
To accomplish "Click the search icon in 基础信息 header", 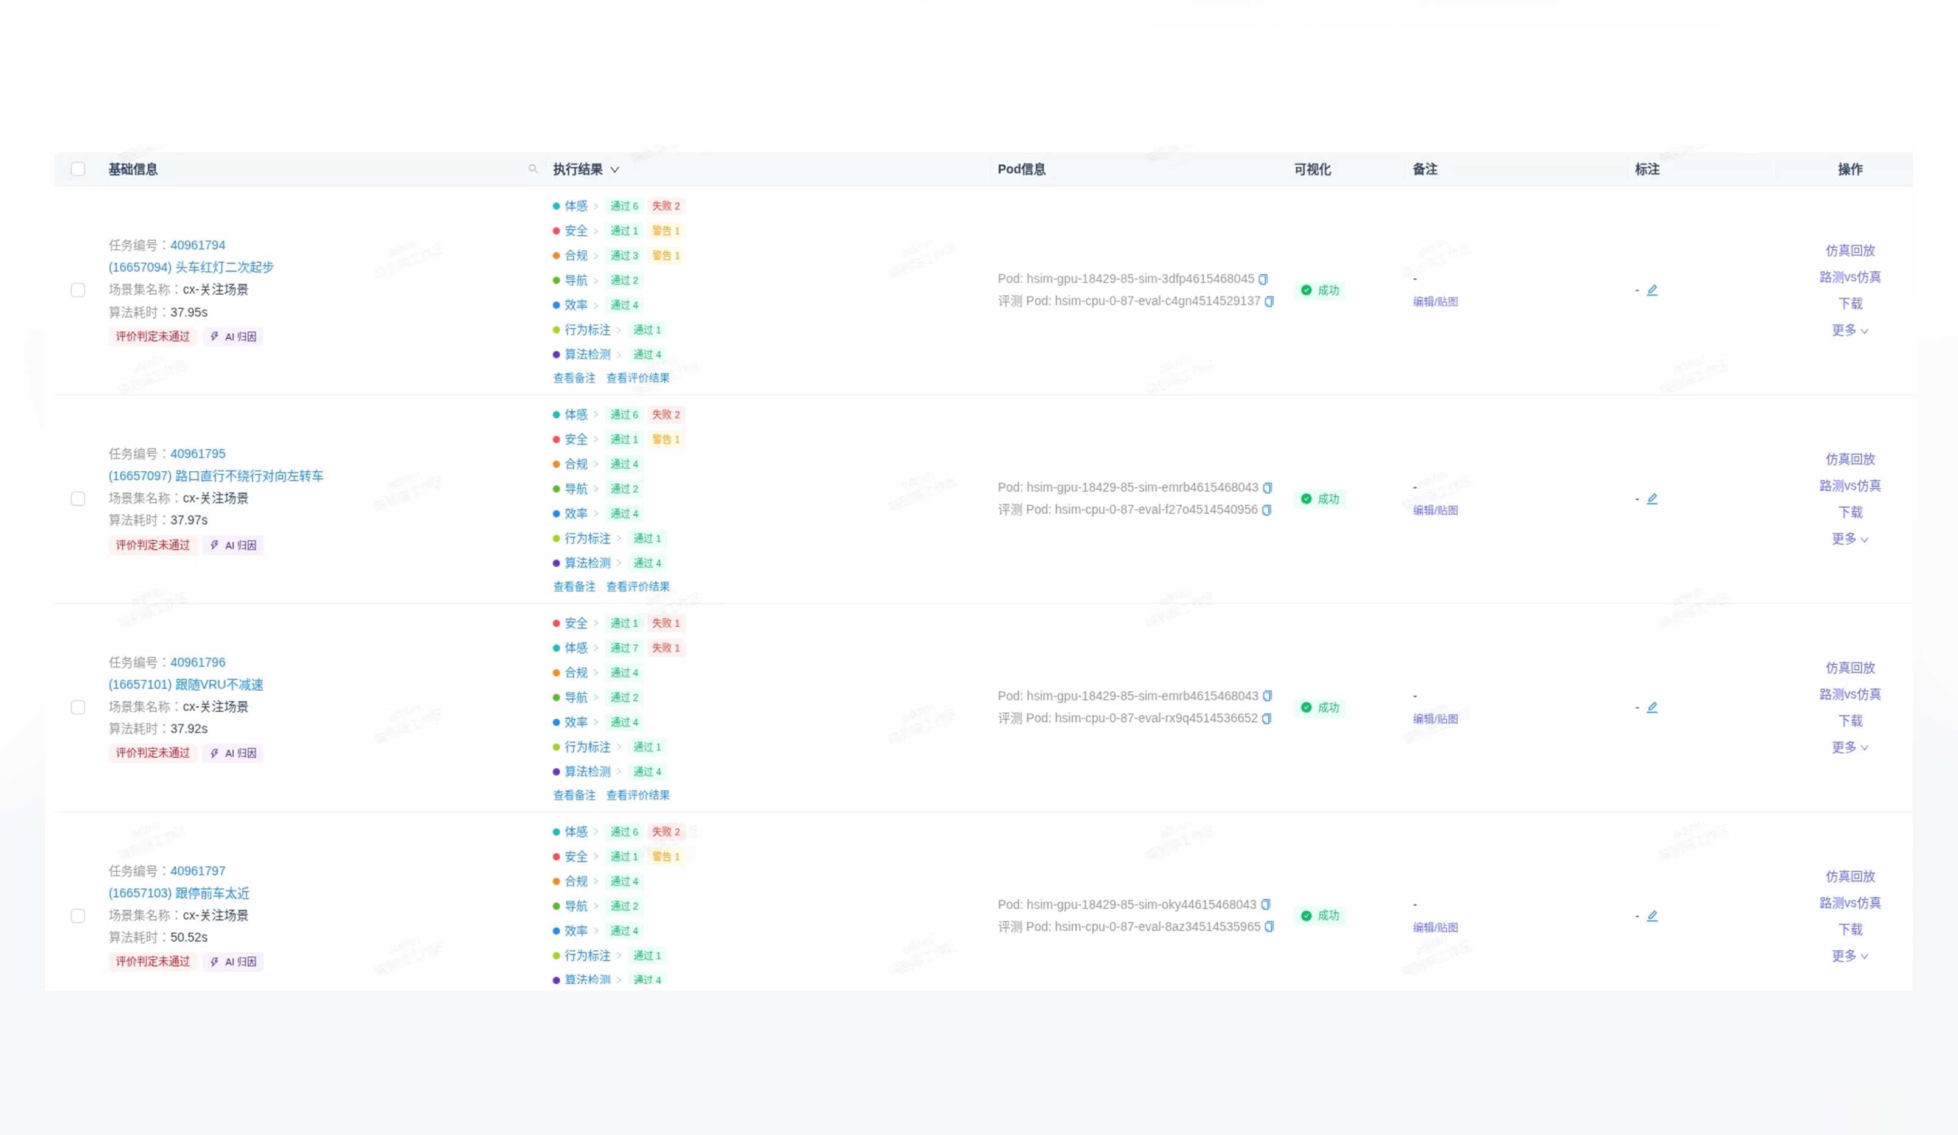I will pos(533,168).
